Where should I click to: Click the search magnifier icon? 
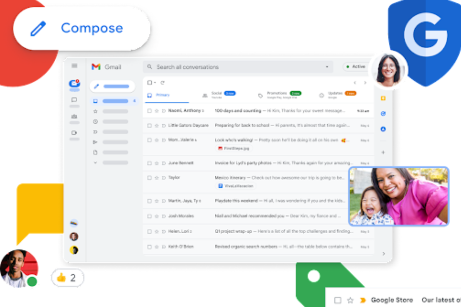(150, 67)
